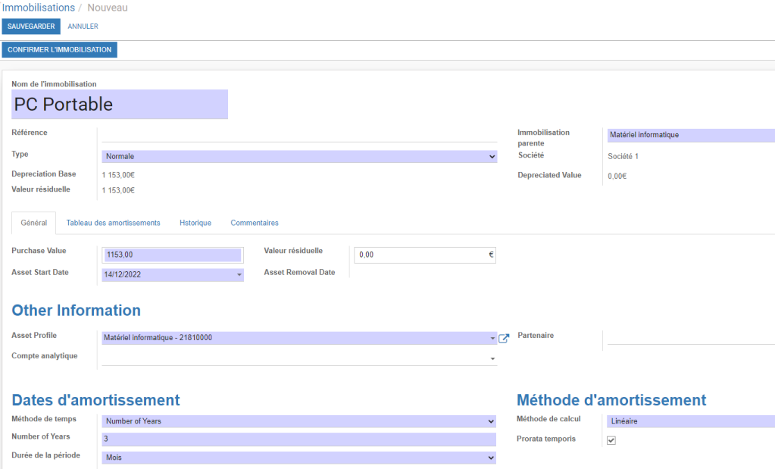Open the Immobilisation parente field
Image resolution: width=775 pixels, height=469 pixels.
tap(690, 135)
